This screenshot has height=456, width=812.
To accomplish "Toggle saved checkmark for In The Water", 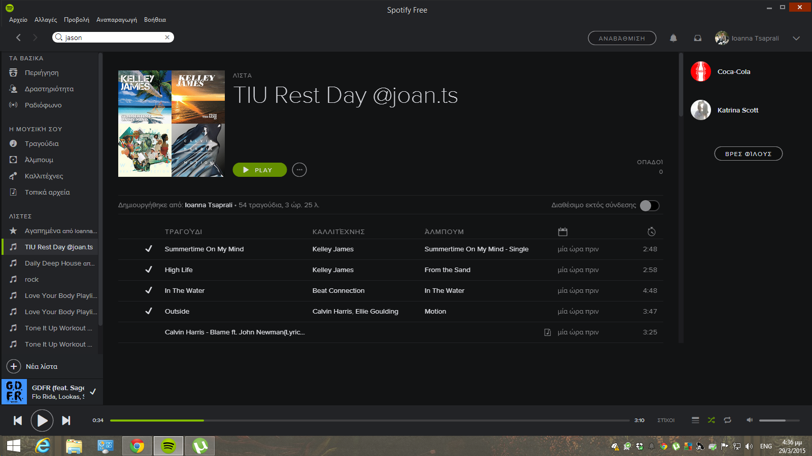I will (x=149, y=290).
